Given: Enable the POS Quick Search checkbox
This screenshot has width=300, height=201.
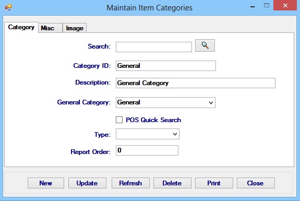Looking at the screenshot, I should (x=119, y=120).
